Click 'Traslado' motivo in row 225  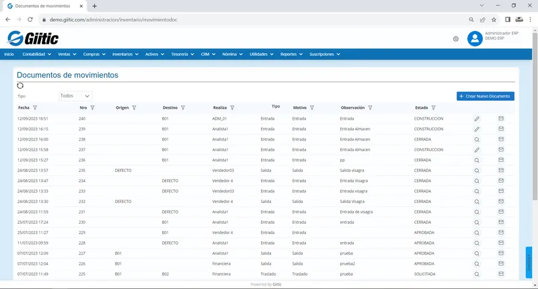tap(300, 274)
